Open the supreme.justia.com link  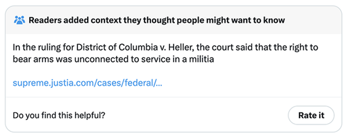pyautogui.click(x=87, y=83)
